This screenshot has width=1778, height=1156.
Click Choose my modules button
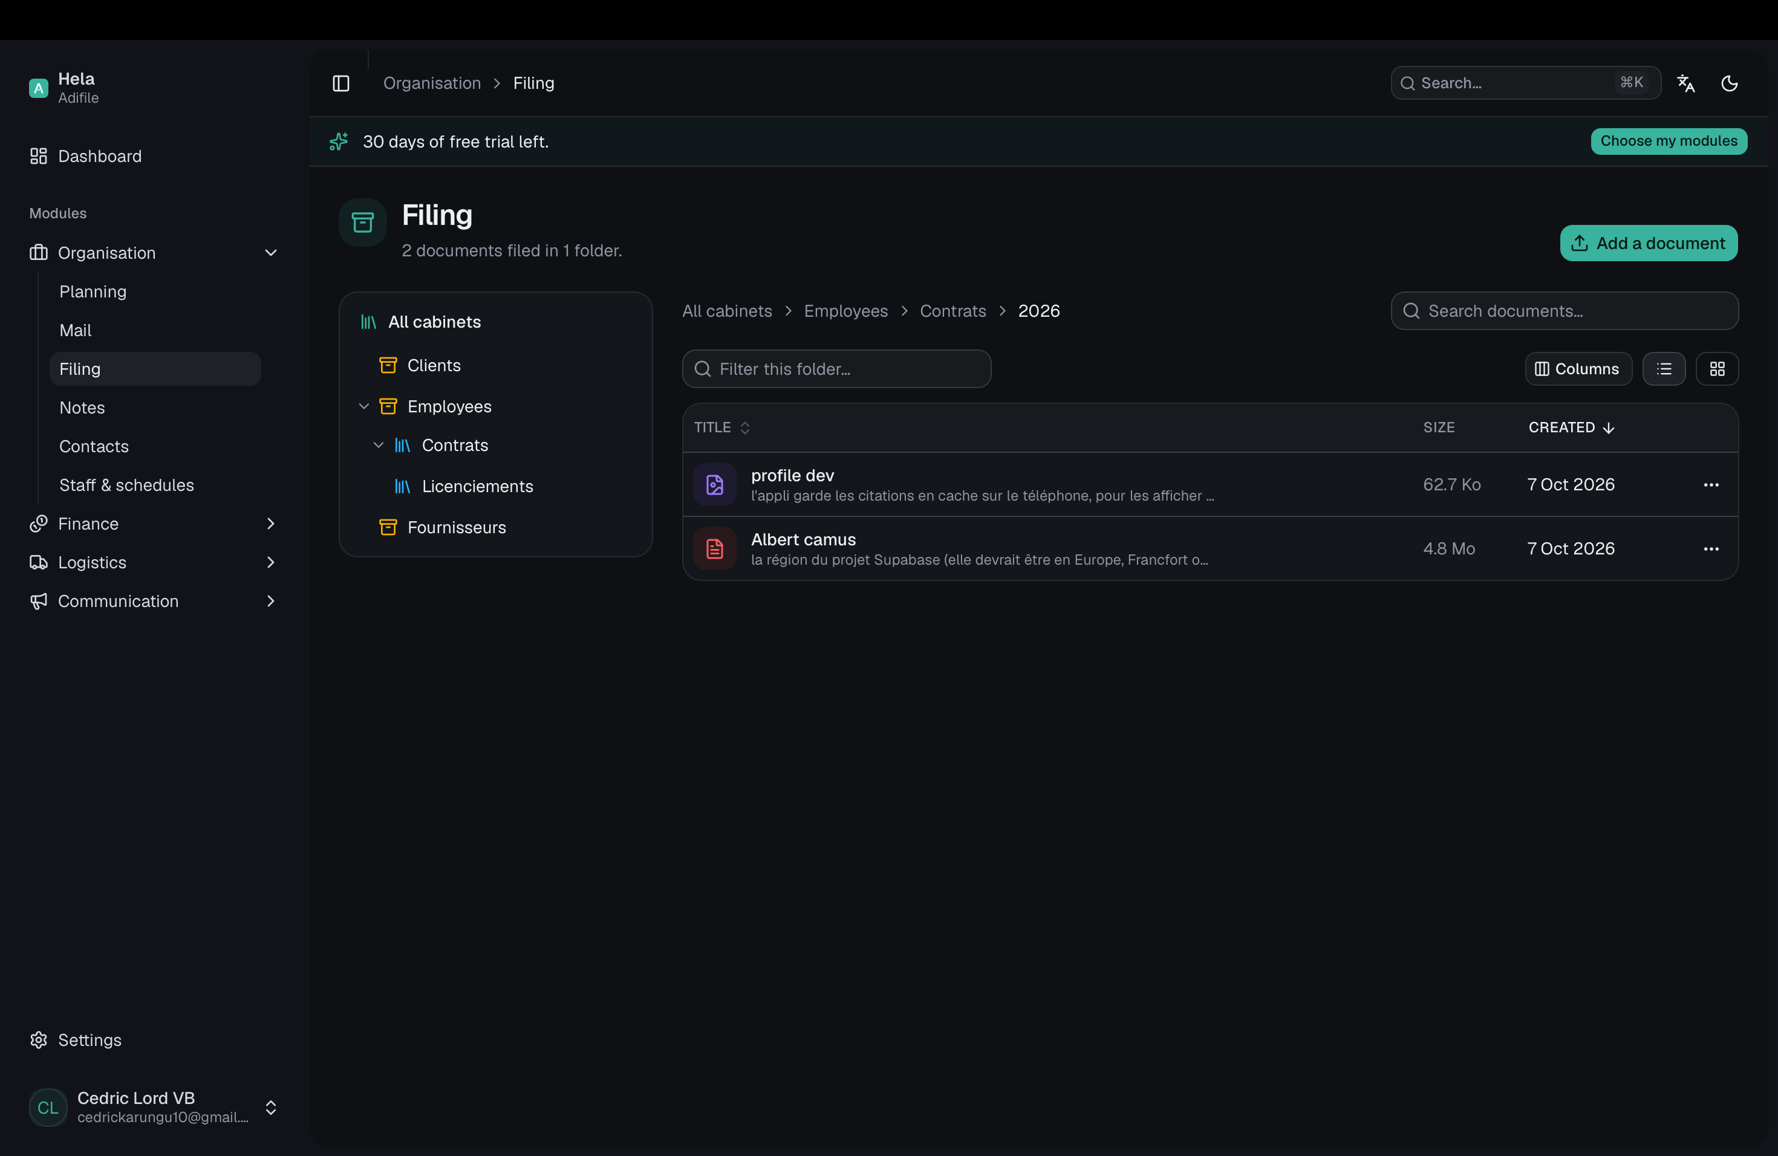(x=1668, y=141)
